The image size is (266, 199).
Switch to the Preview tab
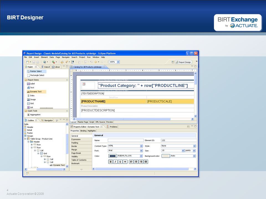tap(110, 122)
